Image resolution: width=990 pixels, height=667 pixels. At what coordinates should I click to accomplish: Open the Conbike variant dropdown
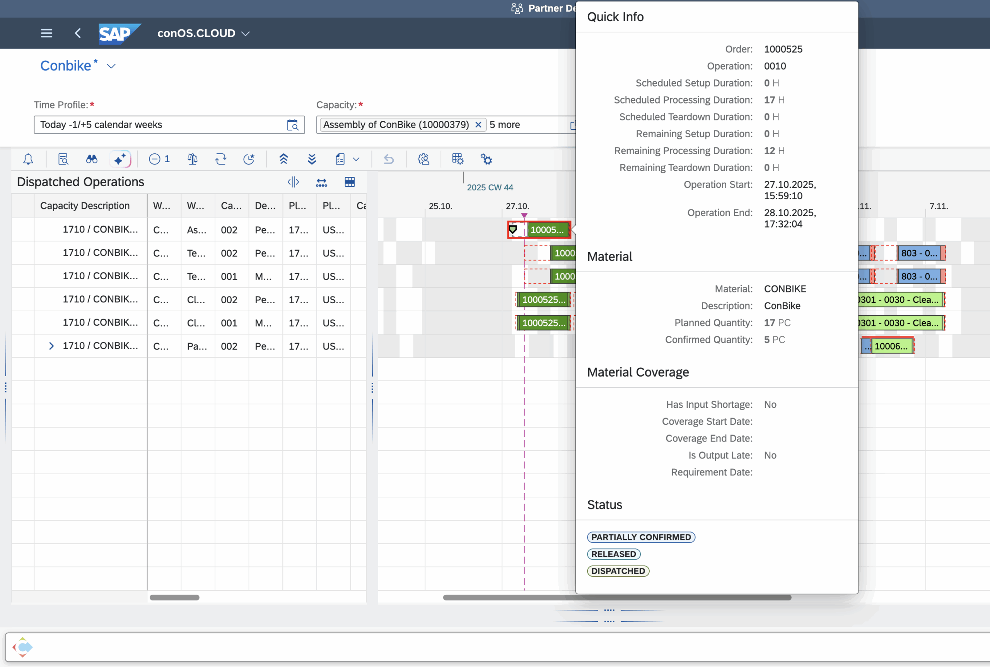tap(111, 66)
